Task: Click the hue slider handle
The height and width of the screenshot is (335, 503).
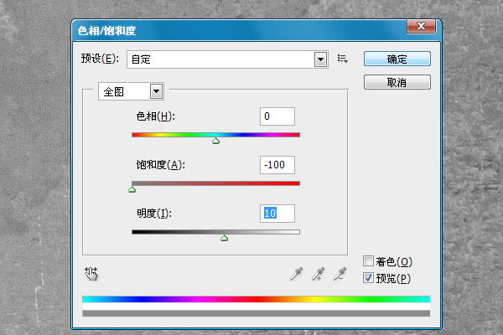Action: 216,141
